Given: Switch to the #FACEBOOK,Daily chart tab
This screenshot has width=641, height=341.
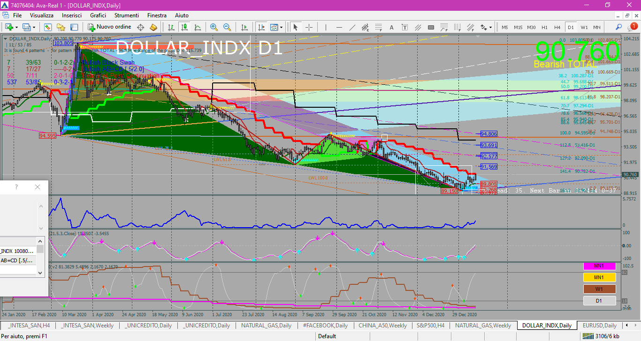Looking at the screenshot, I should [325, 325].
